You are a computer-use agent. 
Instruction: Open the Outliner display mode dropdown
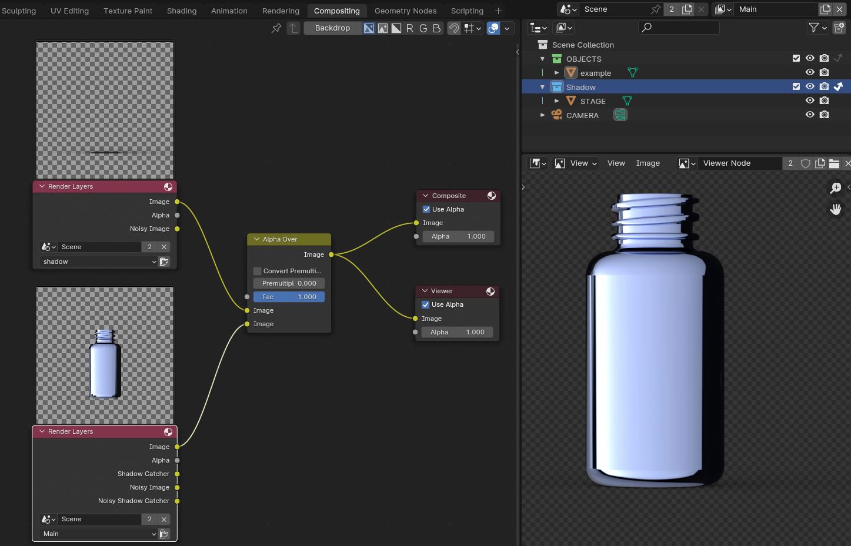[x=563, y=28]
